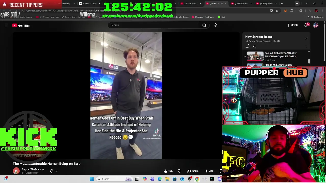Open Copilot from the taskbar

tap(145, 179)
